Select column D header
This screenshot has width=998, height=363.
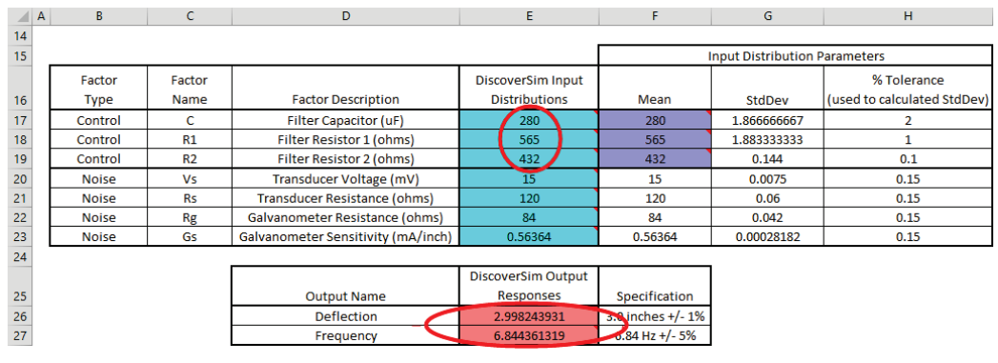(x=346, y=16)
